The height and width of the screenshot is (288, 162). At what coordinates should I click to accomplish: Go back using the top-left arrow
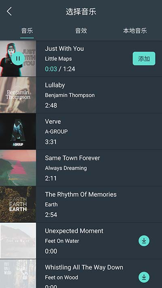(9, 11)
